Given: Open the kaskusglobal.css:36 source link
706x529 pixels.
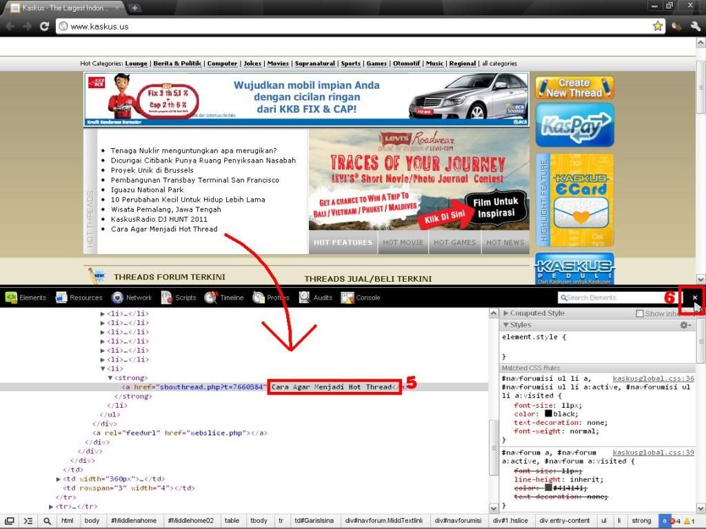Looking at the screenshot, I should coord(654,379).
